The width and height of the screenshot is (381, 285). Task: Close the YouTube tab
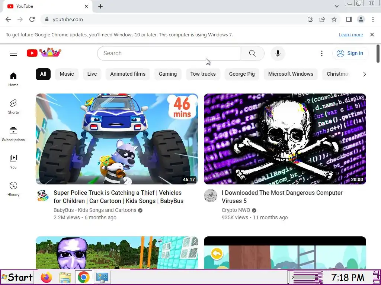[86, 7]
